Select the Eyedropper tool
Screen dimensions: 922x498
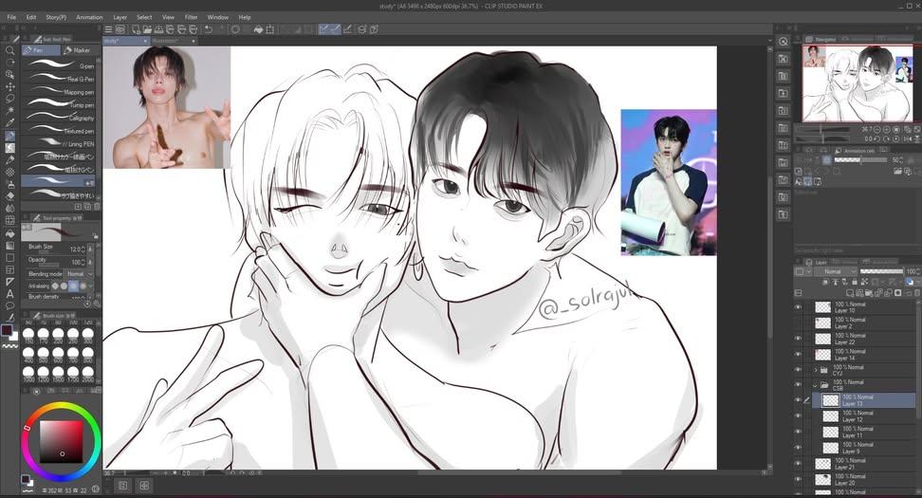(x=10, y=123)
